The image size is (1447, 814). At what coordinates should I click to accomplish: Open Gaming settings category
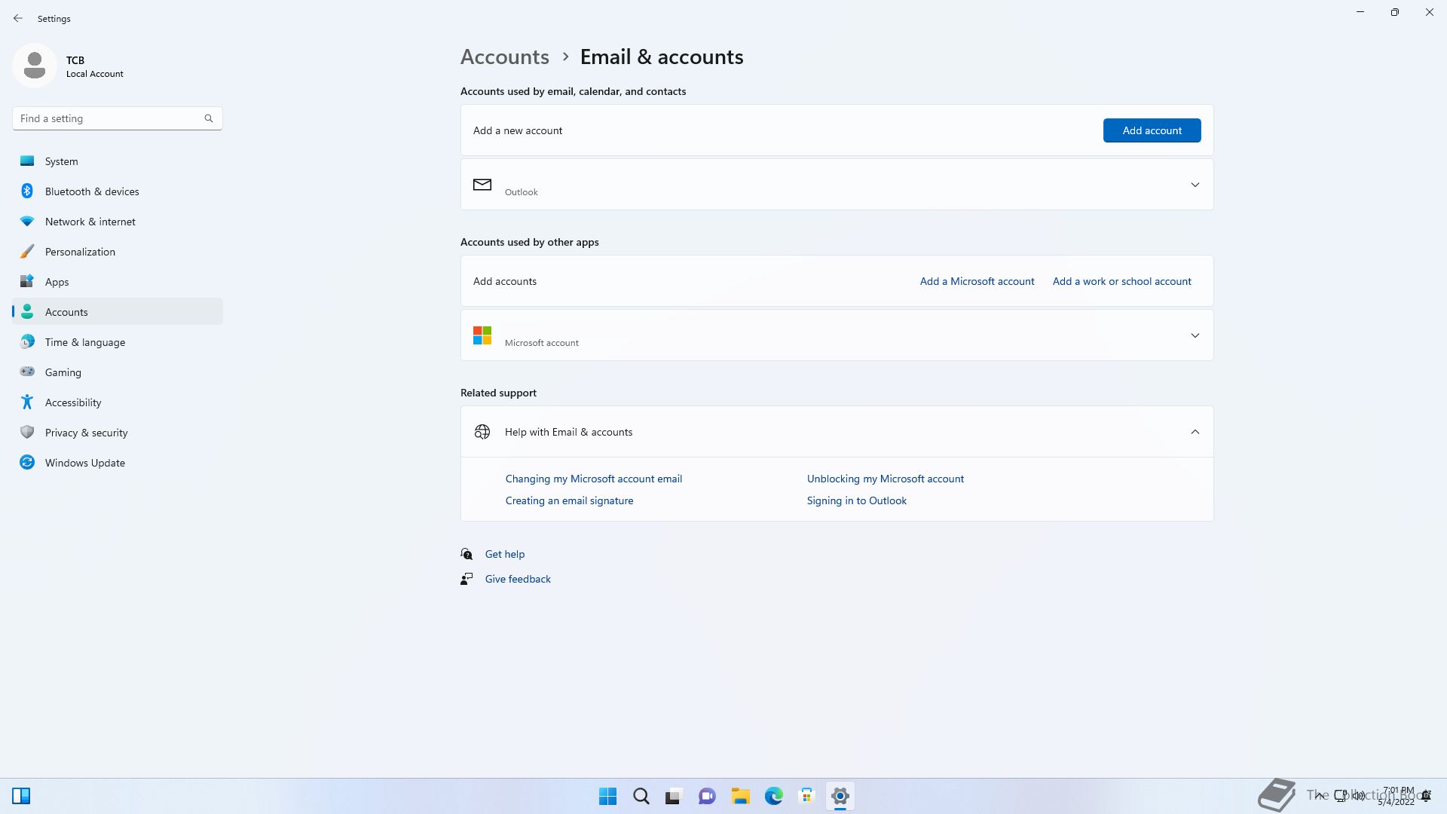[118, 372]
